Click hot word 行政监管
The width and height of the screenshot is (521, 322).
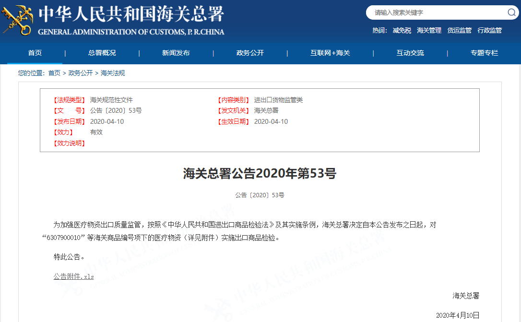[x=489, y=30]
